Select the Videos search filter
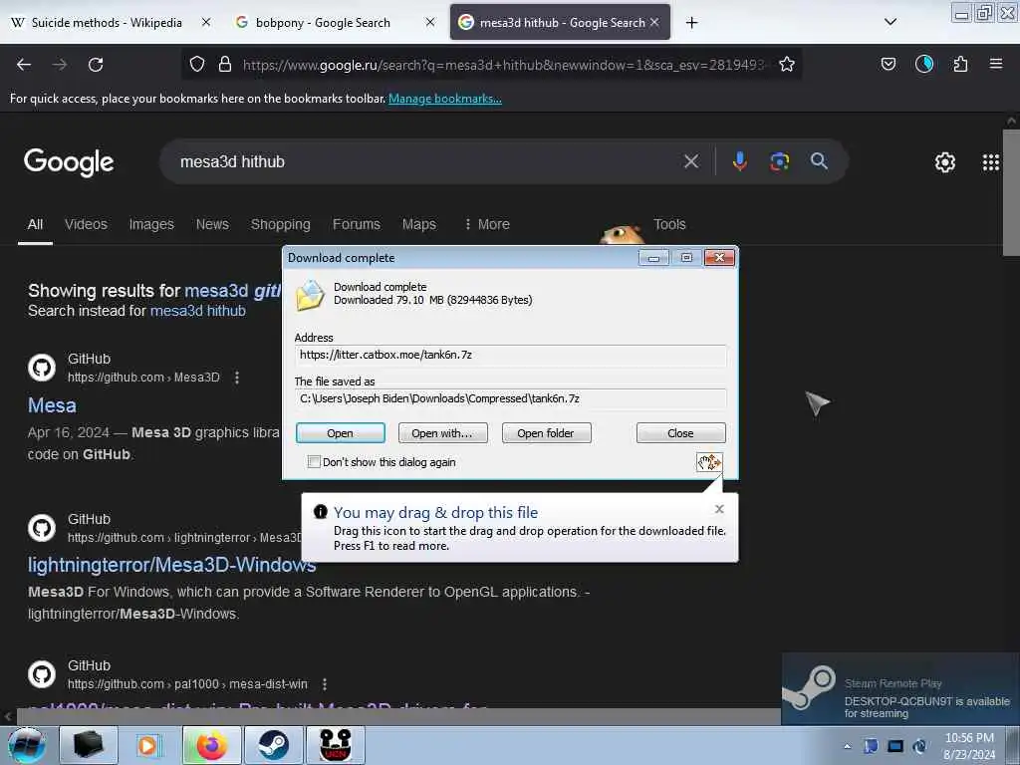 pos(86,224)
